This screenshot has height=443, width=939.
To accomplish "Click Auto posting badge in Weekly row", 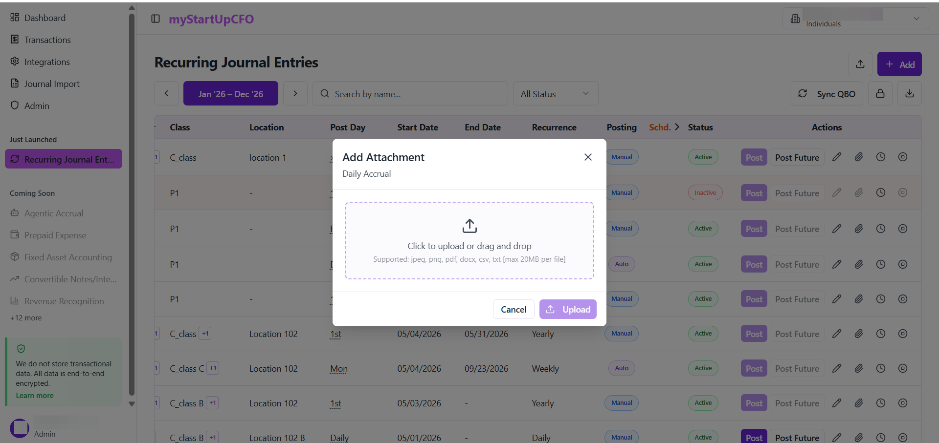I will click(x=622, y=368).
